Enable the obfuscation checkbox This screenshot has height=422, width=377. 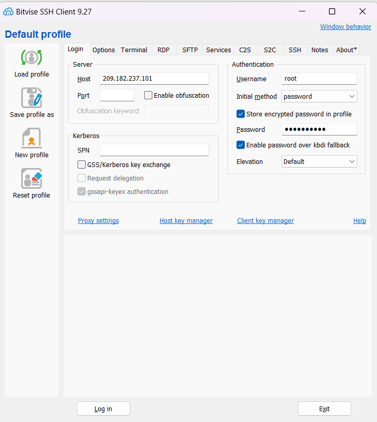pyautogui.click(x=148, y=95)
